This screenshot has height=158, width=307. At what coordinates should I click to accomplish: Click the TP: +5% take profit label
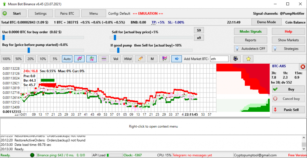click(x=158, y=22)
